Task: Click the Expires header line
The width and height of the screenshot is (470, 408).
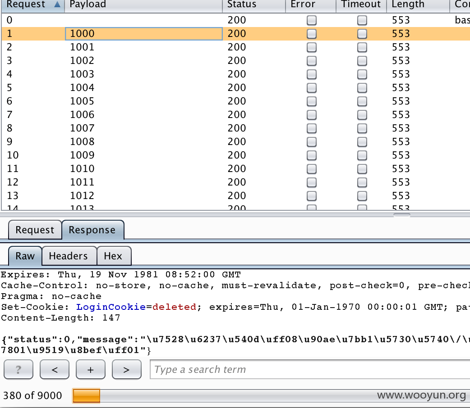Action: [x=121, y=275]
